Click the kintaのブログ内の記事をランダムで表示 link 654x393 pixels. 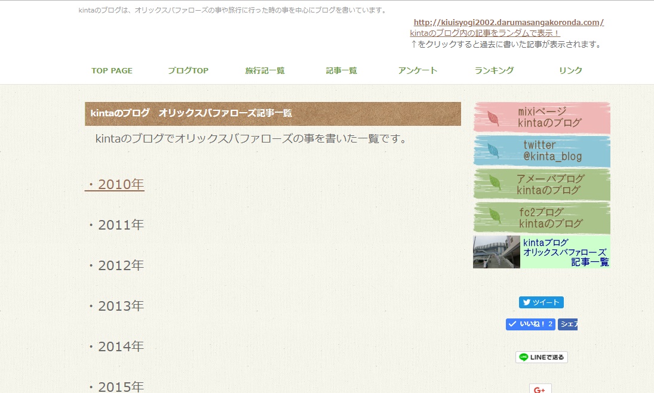click(x=484, y=33)
